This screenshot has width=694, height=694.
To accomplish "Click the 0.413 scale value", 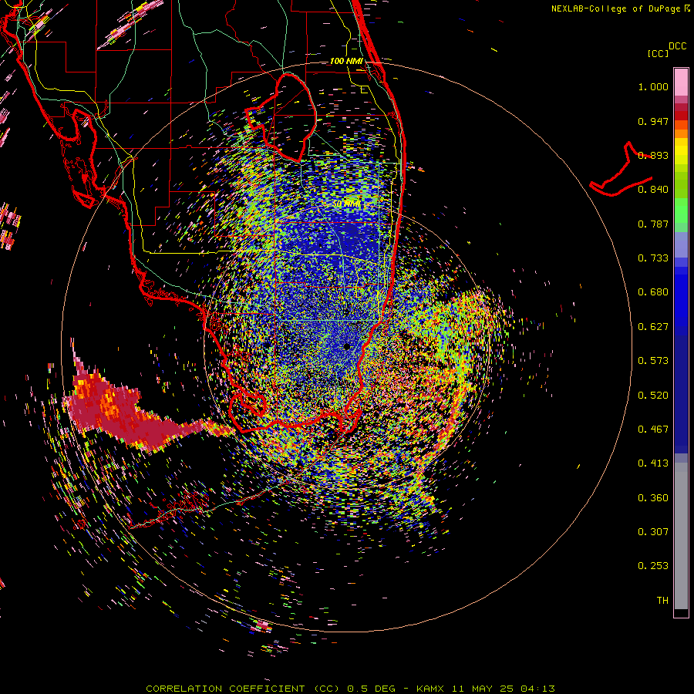I will [653, 463].
